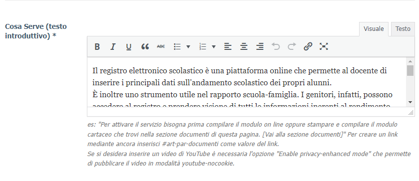Apply italic formatting

(113, 47)
